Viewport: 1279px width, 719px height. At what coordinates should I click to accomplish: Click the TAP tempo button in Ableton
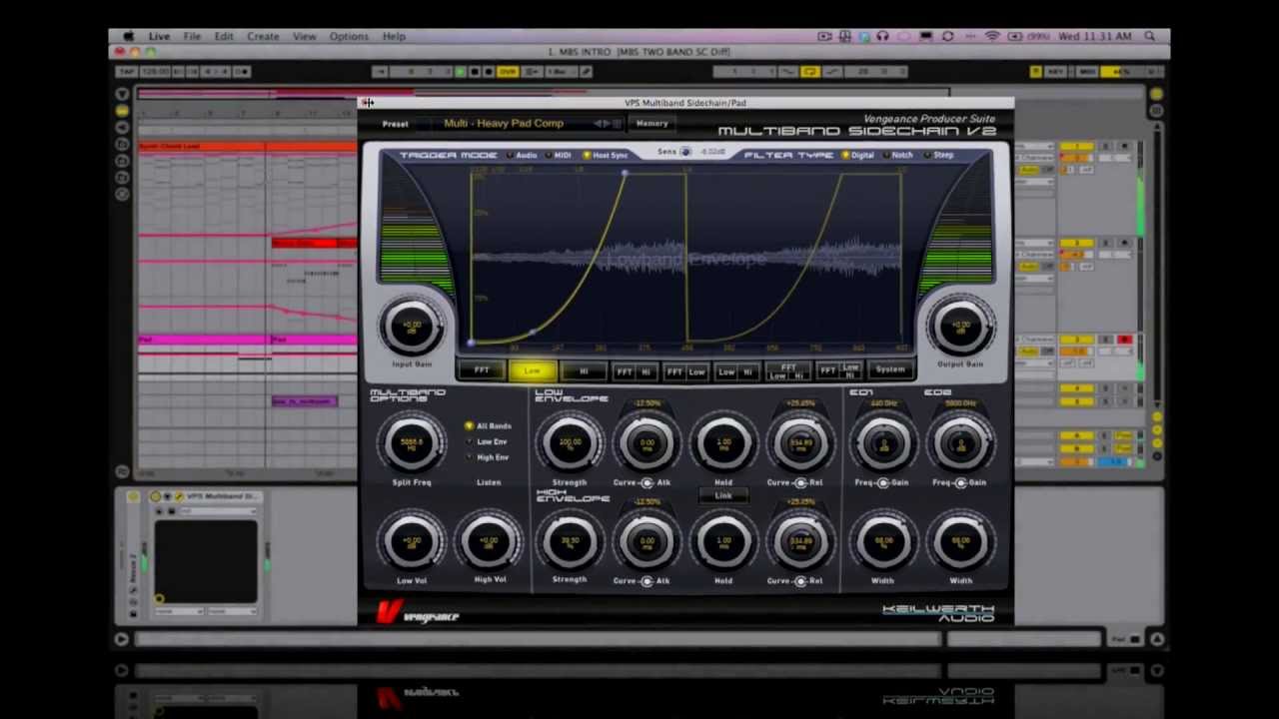click(x=128, y=72)
